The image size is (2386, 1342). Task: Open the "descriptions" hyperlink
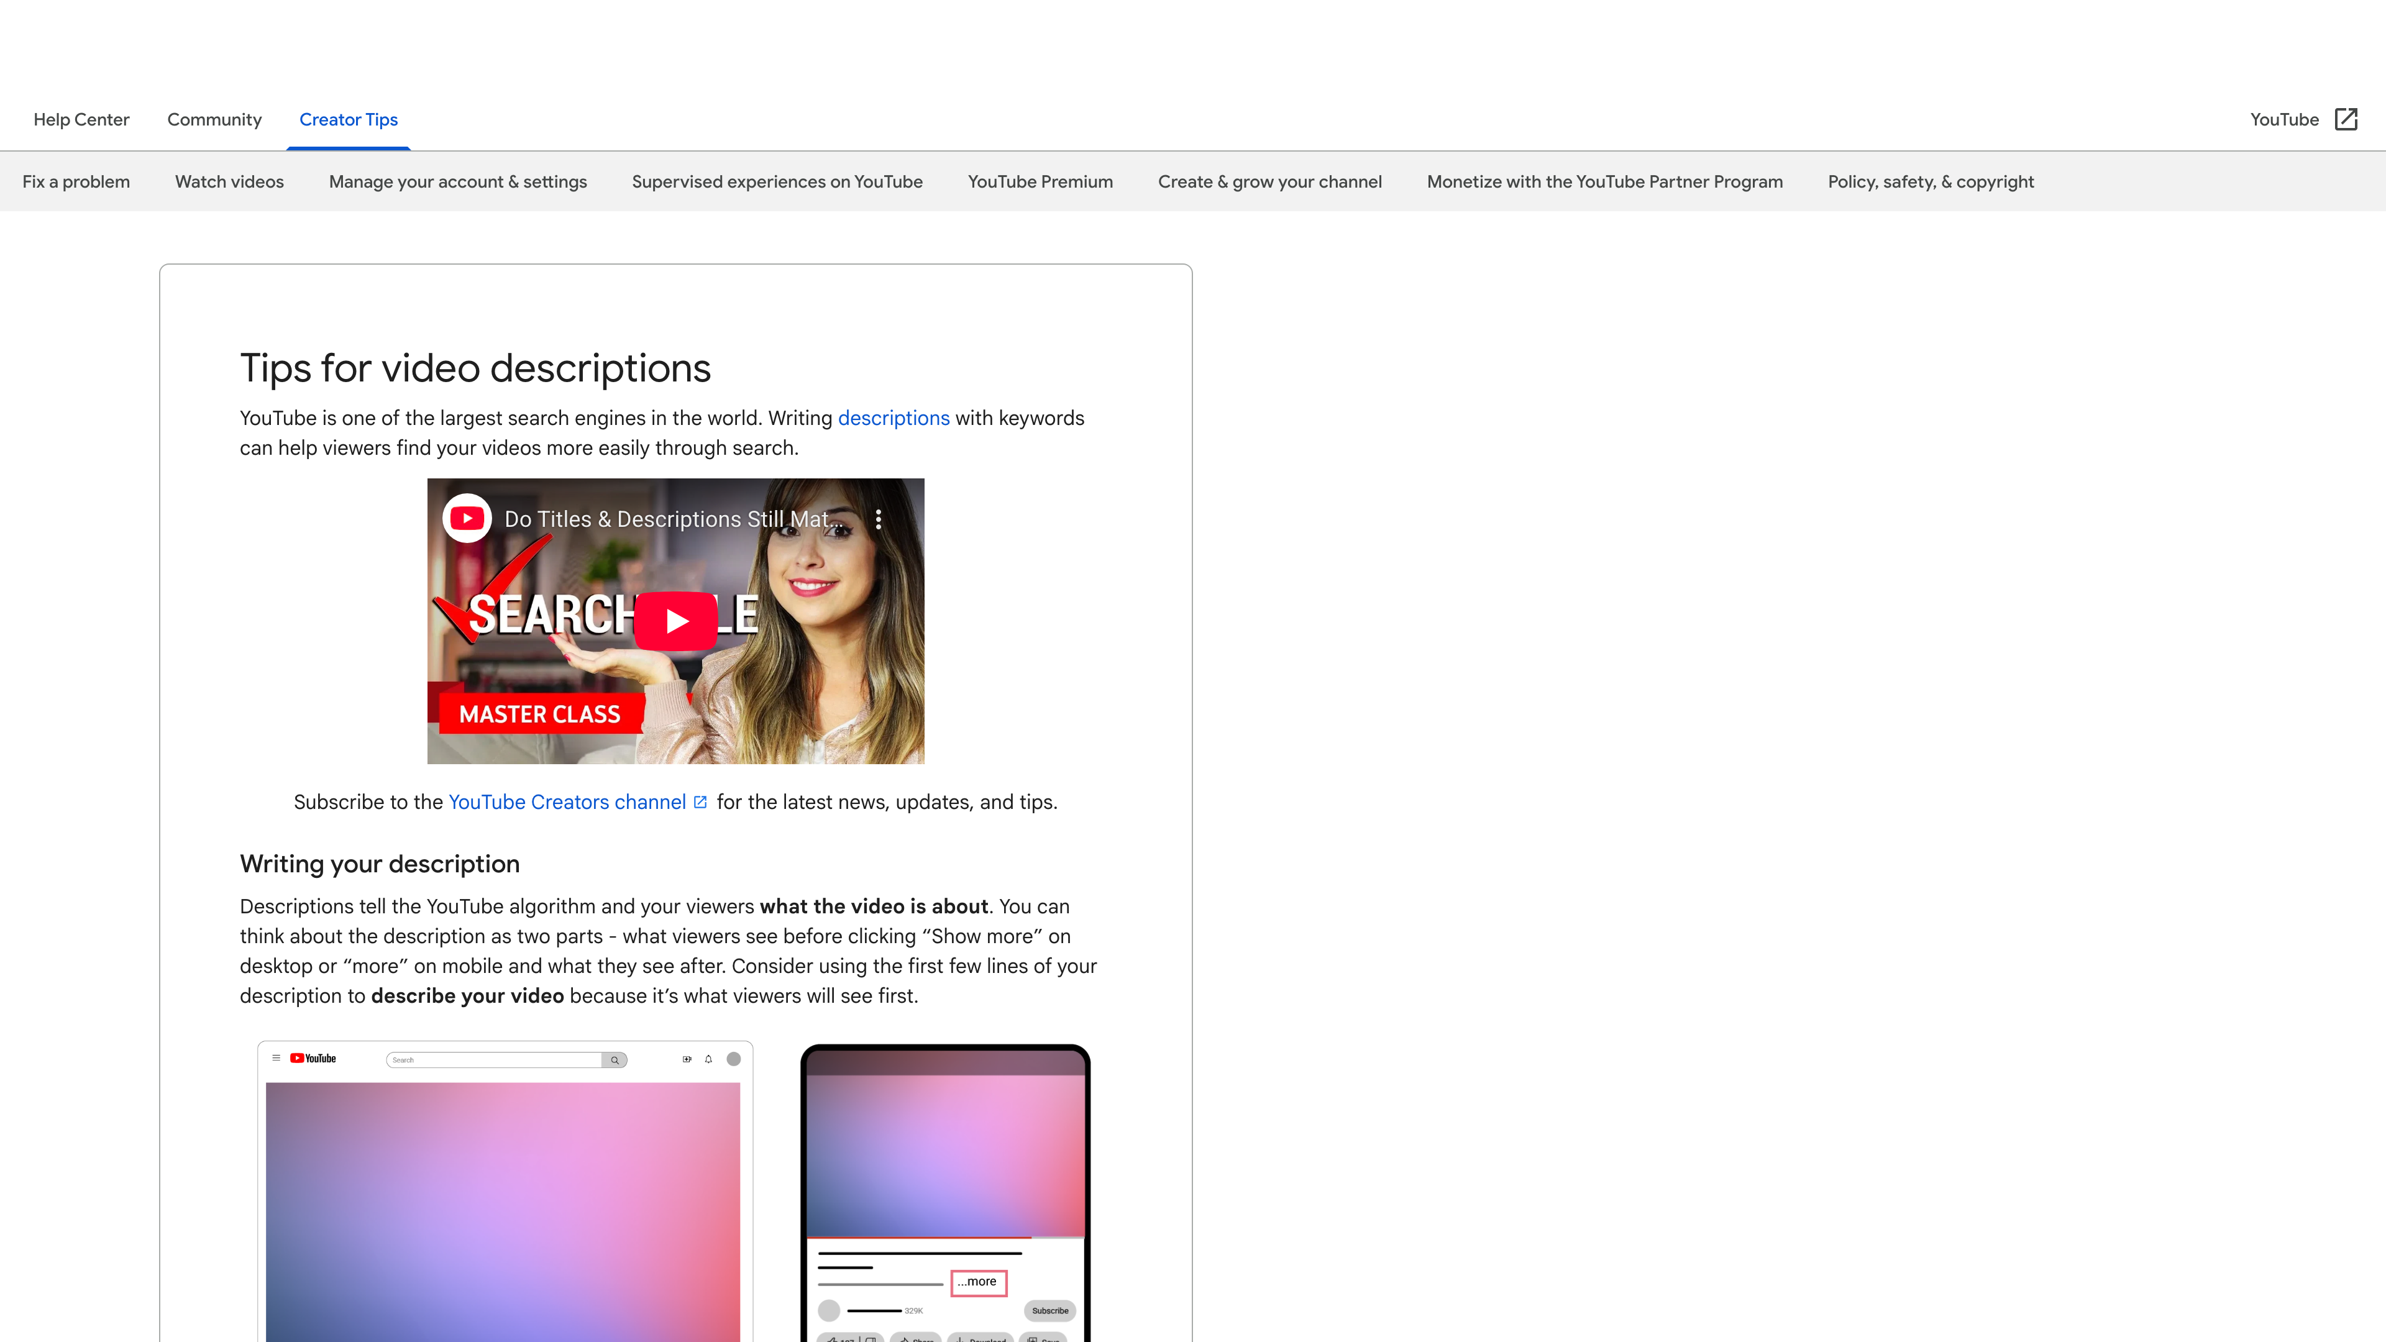(x=894, y=418)
